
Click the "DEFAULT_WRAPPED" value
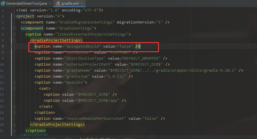tap(141, 58)
